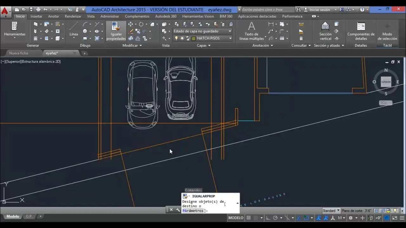Click the Iniciar sesión button
406x228 pixels.
[319, 9]
